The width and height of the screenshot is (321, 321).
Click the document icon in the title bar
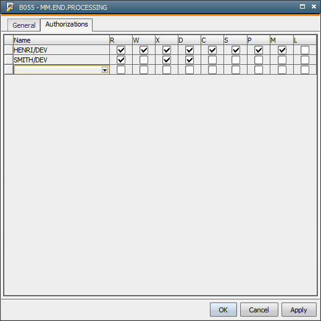pos(10,7)
